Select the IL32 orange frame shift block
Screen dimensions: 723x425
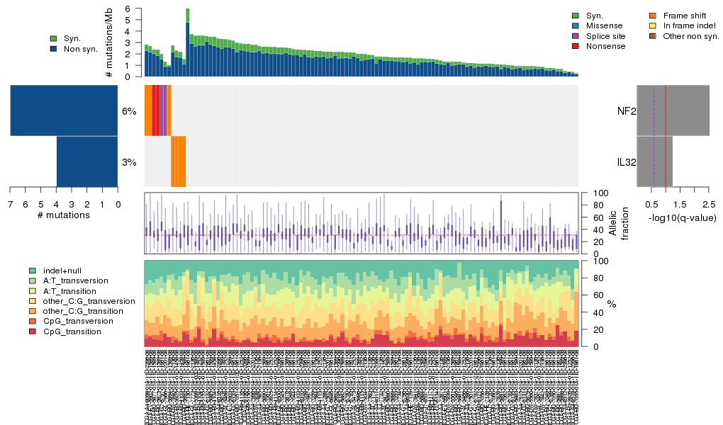tap(178, 161)
